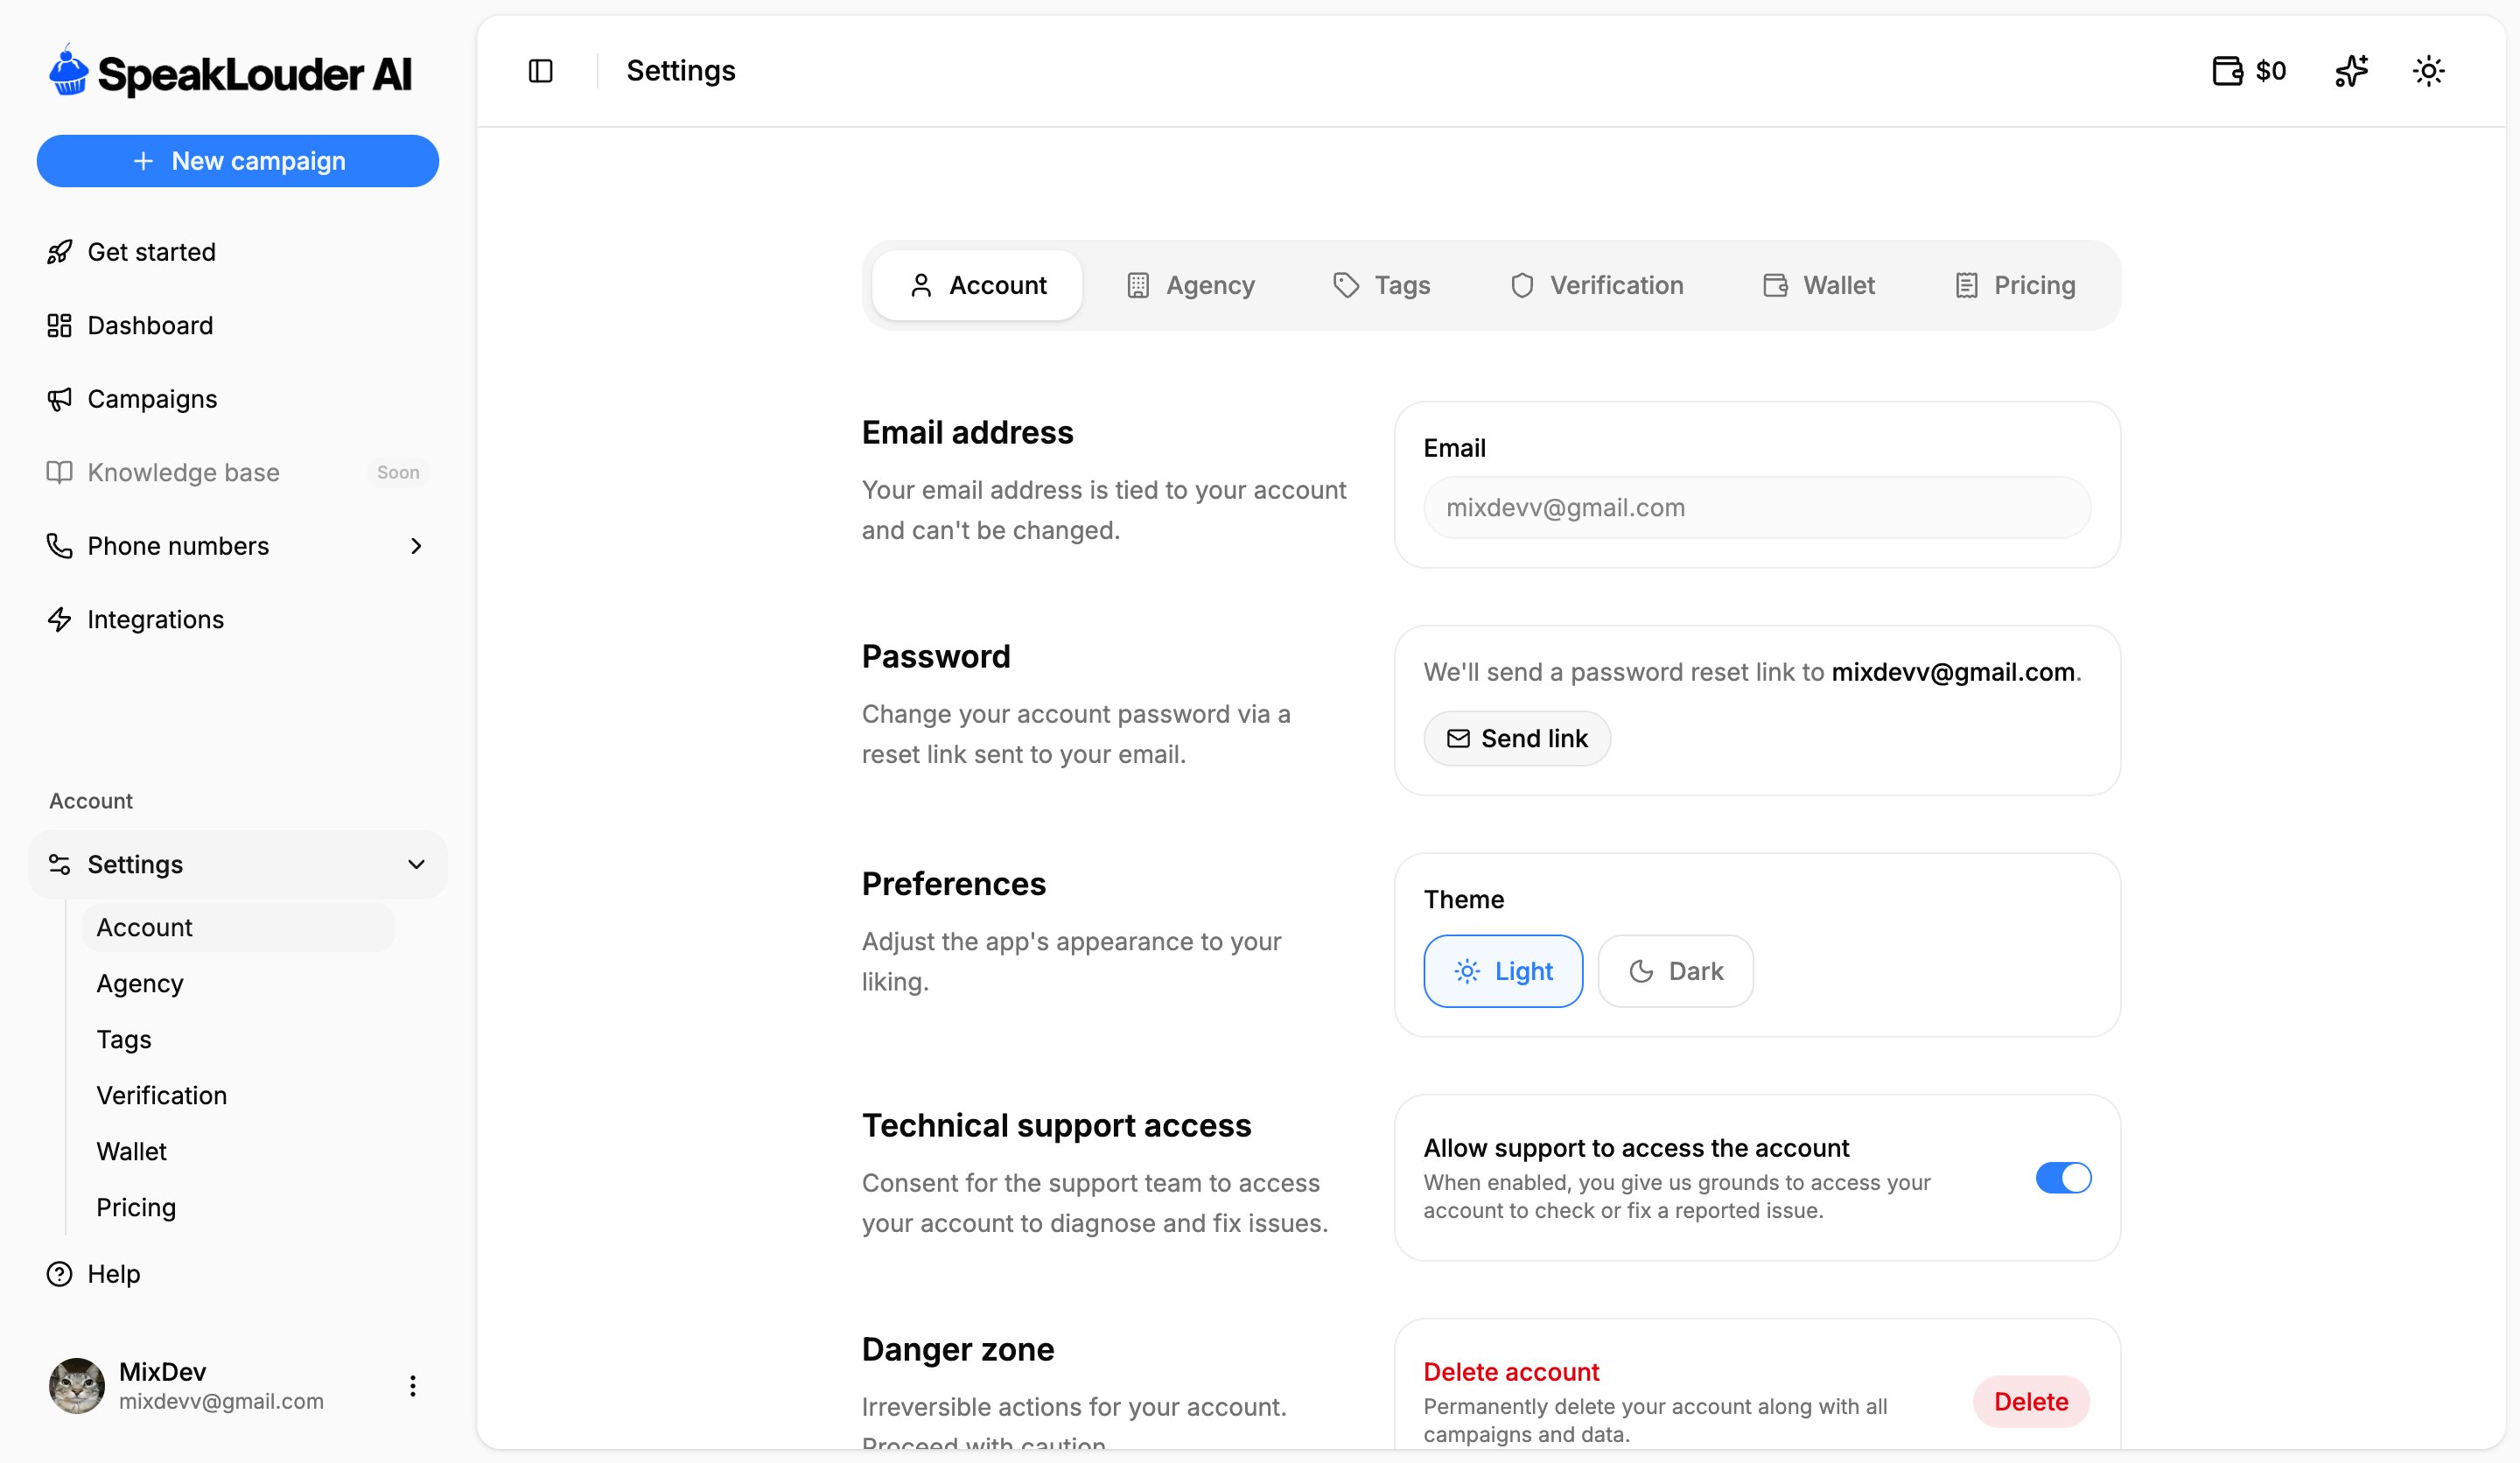
Task: Open Dashboard in the sidebar
Action: 238,325
